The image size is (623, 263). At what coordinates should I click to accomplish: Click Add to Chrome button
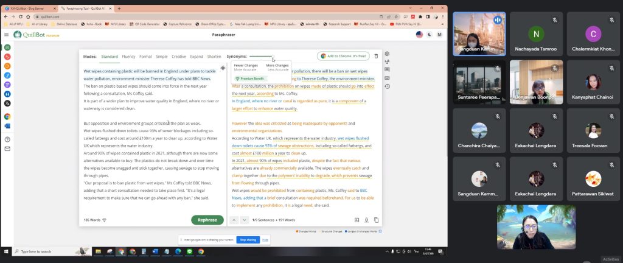[343, 56]
